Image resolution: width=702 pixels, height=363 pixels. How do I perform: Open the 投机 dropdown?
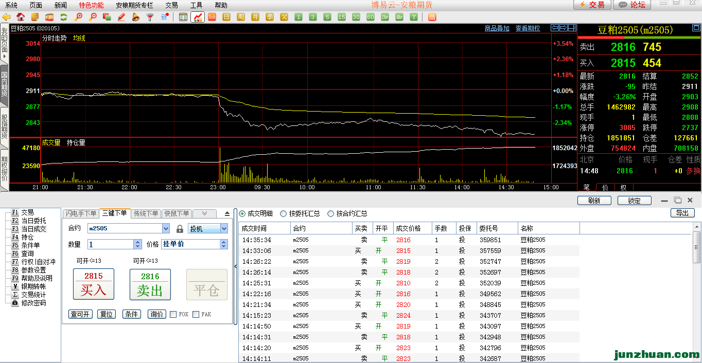224,229
